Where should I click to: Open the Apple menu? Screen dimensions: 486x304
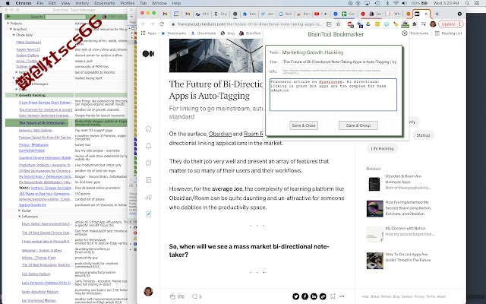[x=8, y=3]
